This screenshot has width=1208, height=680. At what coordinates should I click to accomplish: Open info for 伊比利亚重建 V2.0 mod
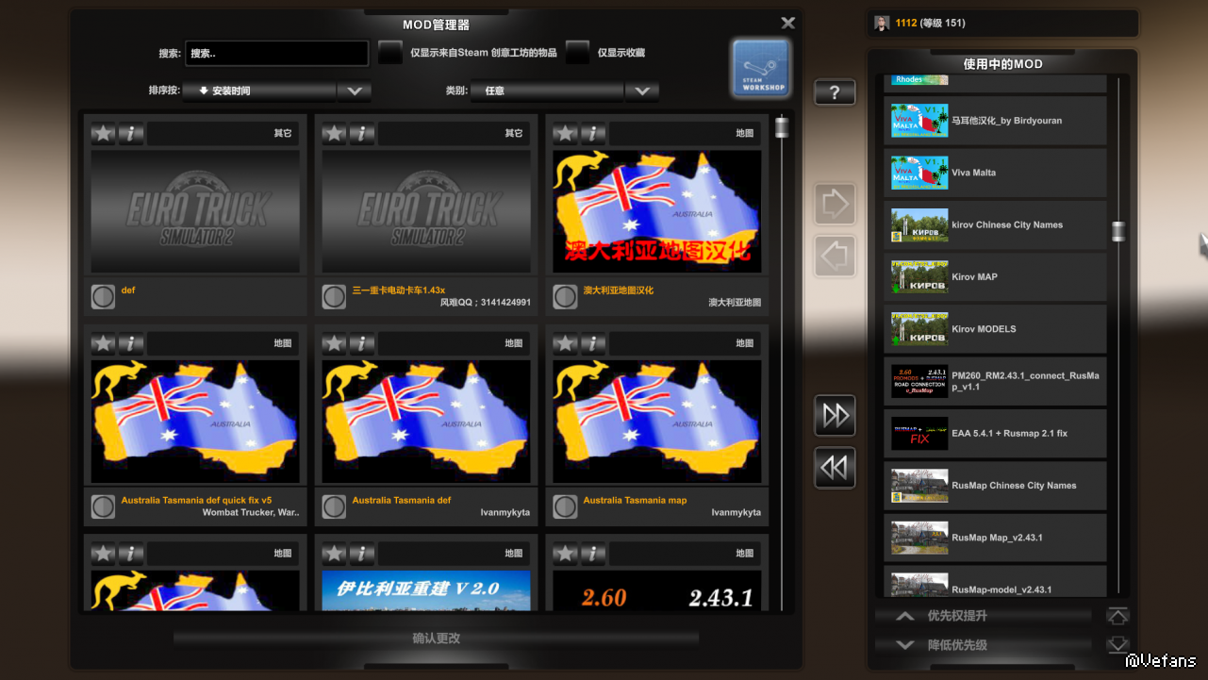tap(362, 554)
